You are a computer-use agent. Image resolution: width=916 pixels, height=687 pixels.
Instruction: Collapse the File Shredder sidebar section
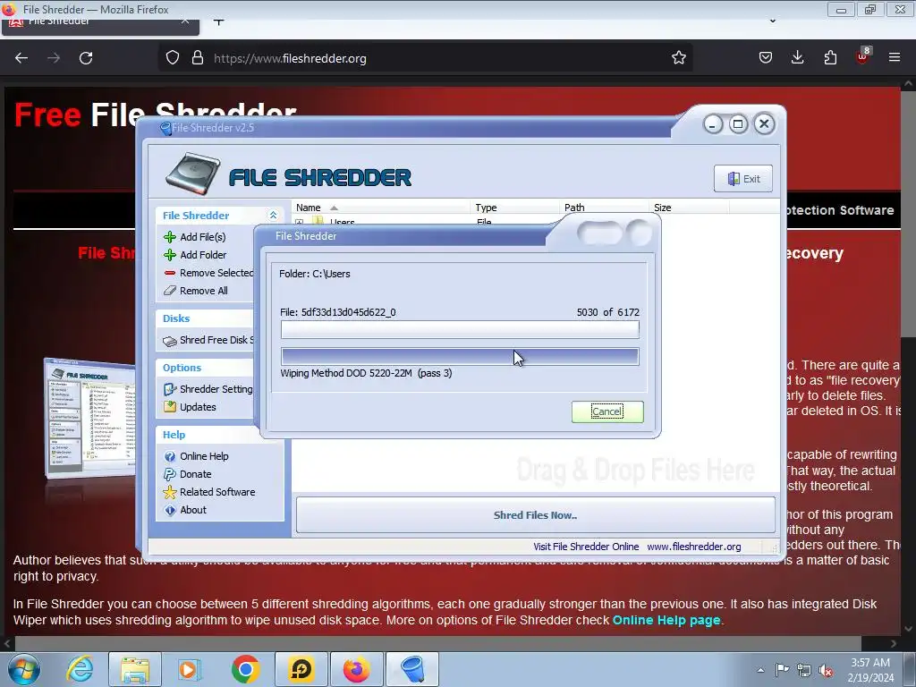tap(273, 215)
